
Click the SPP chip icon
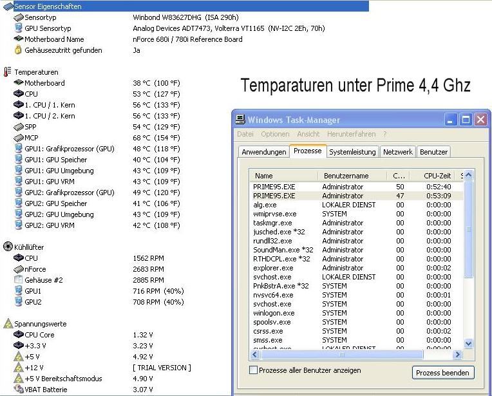[x=19, y=127]
